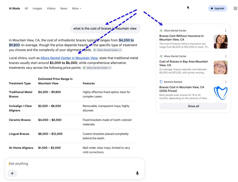Click the Dentists Ranked favicon
This screenshot has width=238, height=182.
point(161,82)
